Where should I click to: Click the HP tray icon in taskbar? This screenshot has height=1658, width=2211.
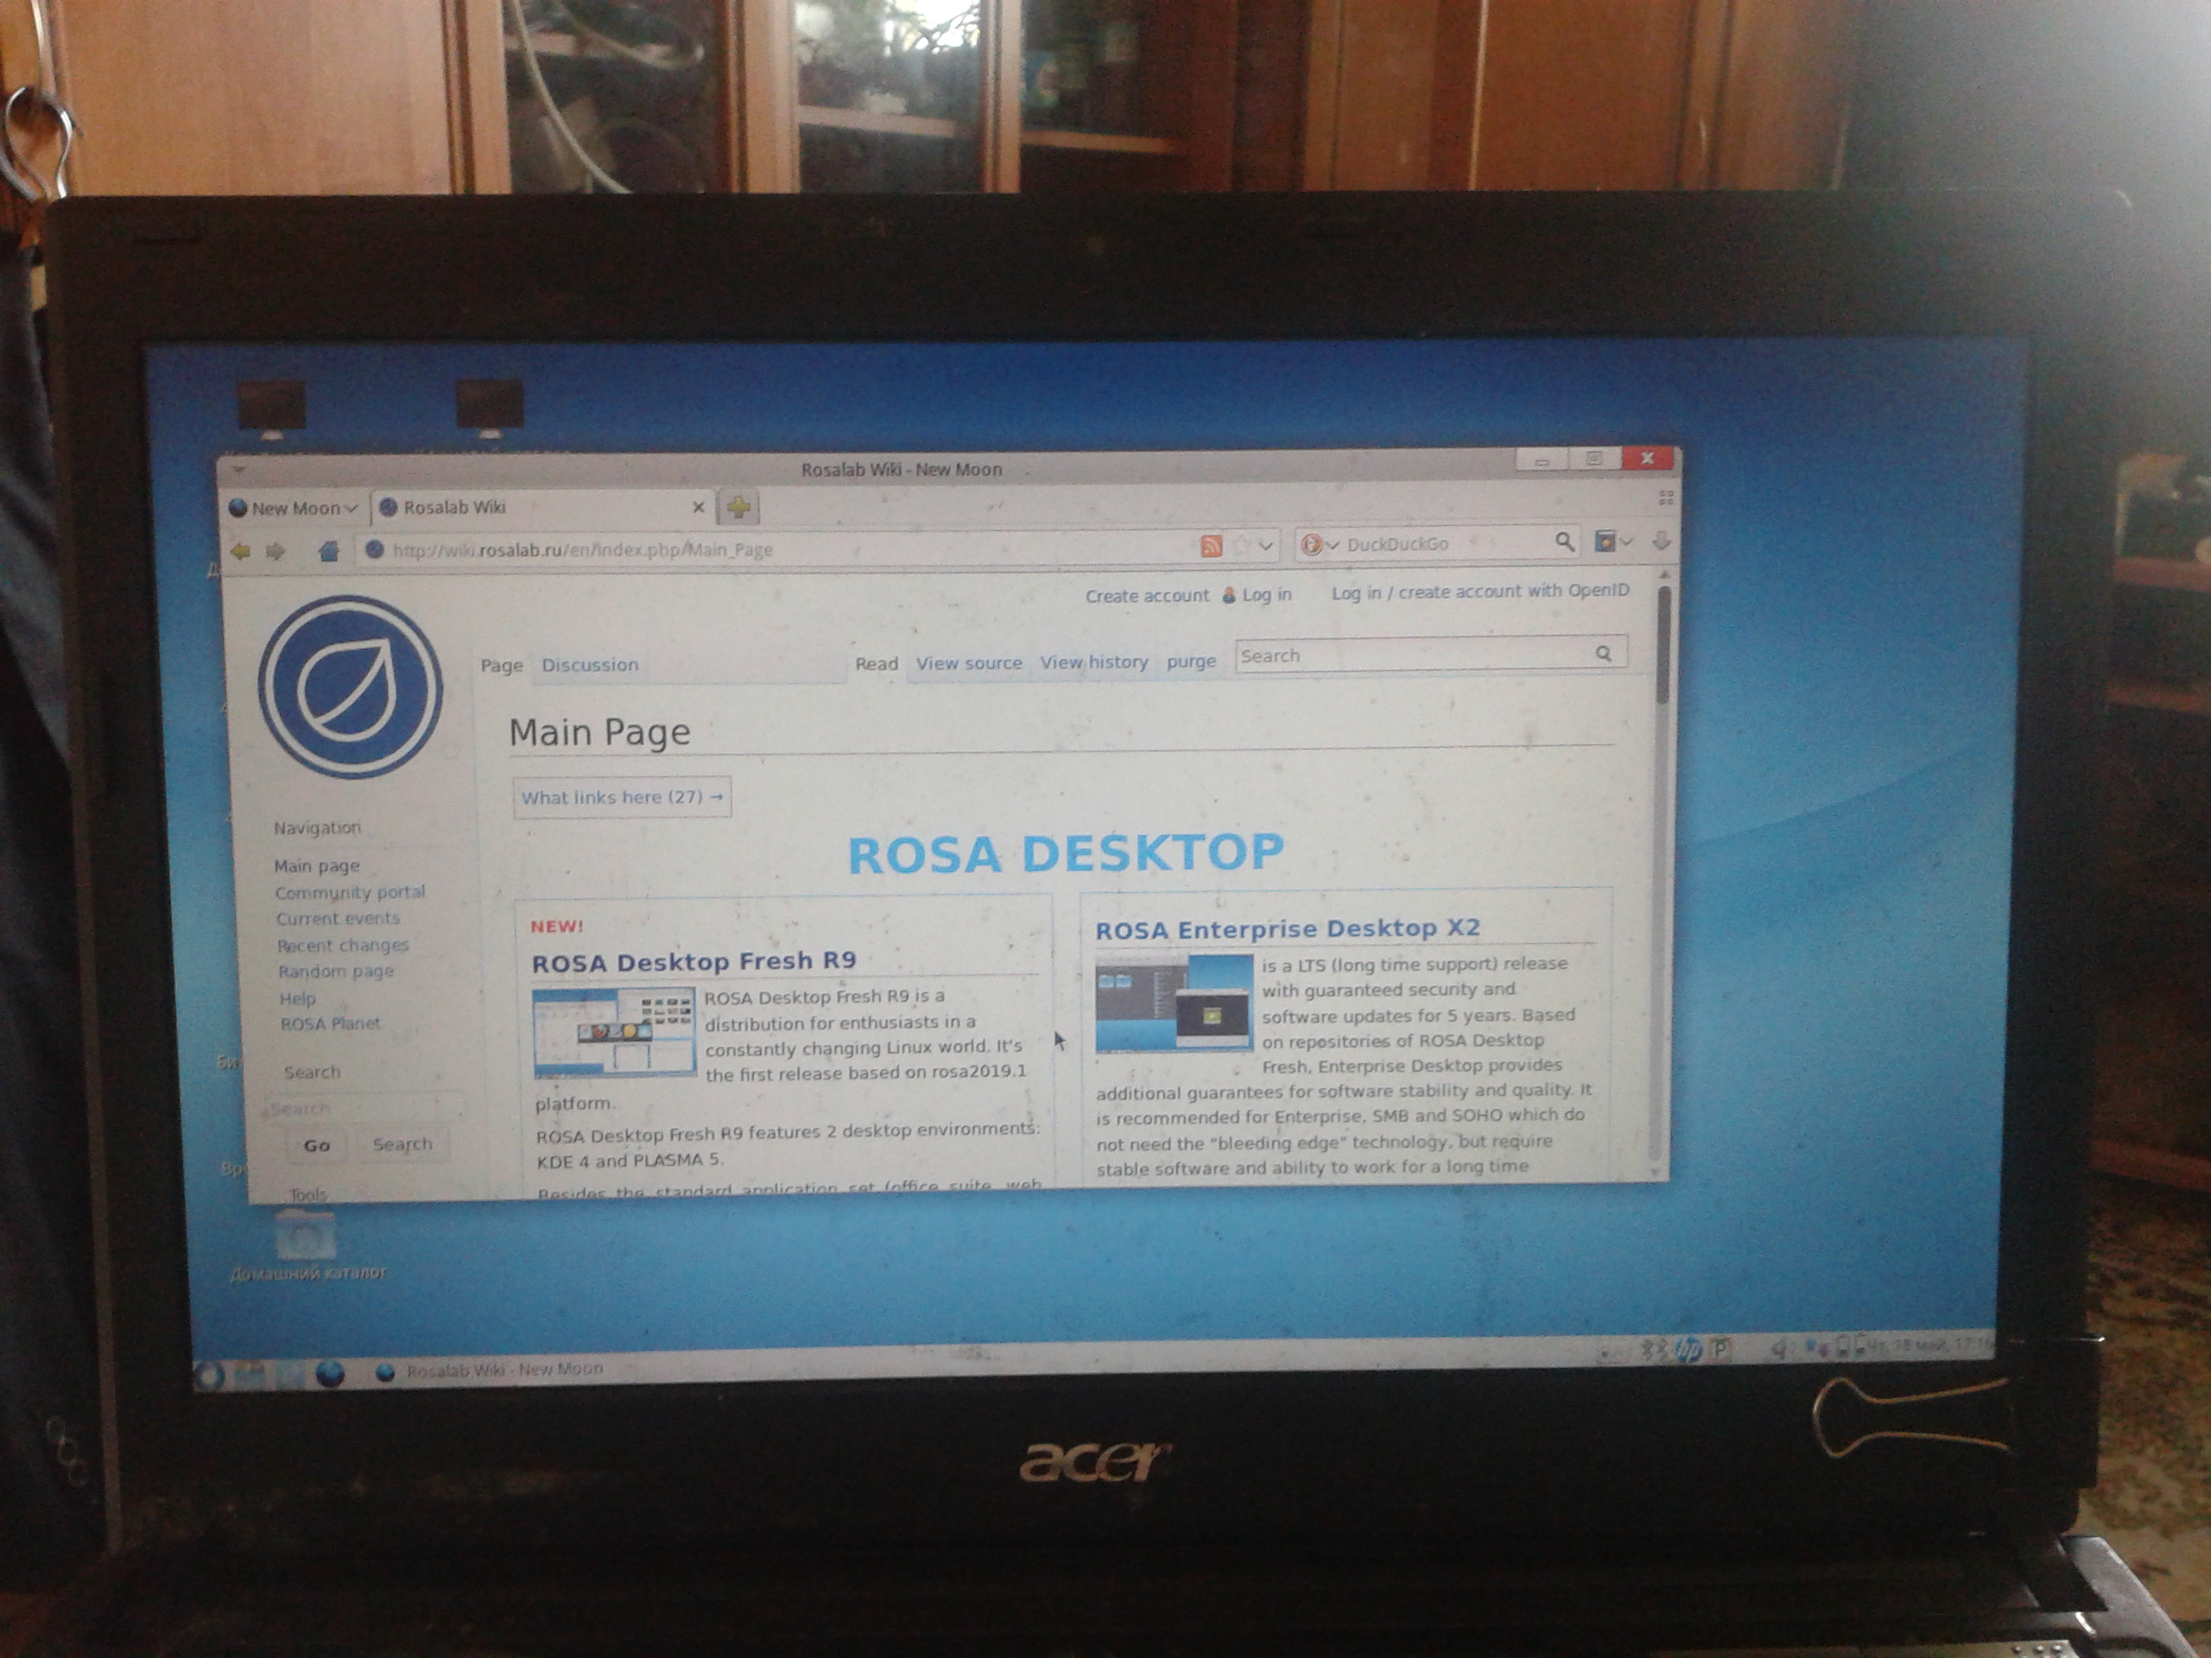click(x=1688, y=1351)
